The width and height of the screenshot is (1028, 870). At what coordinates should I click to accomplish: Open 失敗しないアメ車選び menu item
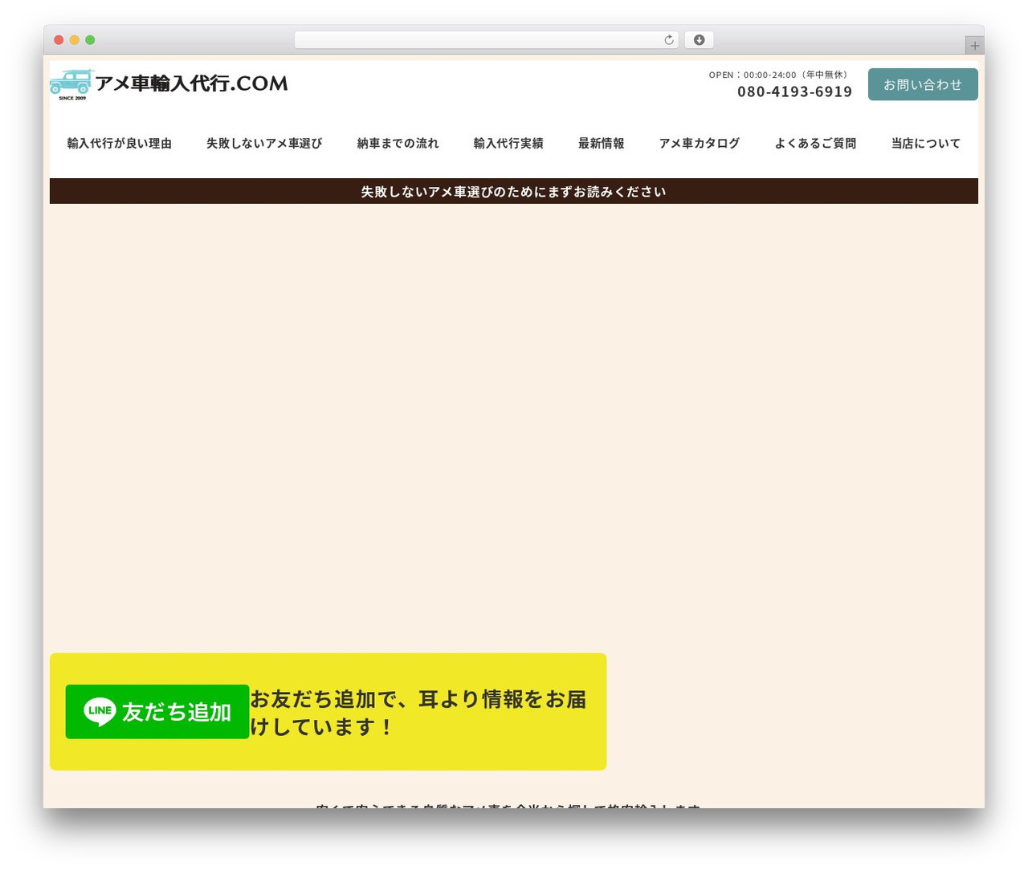[x=264, y=144]
